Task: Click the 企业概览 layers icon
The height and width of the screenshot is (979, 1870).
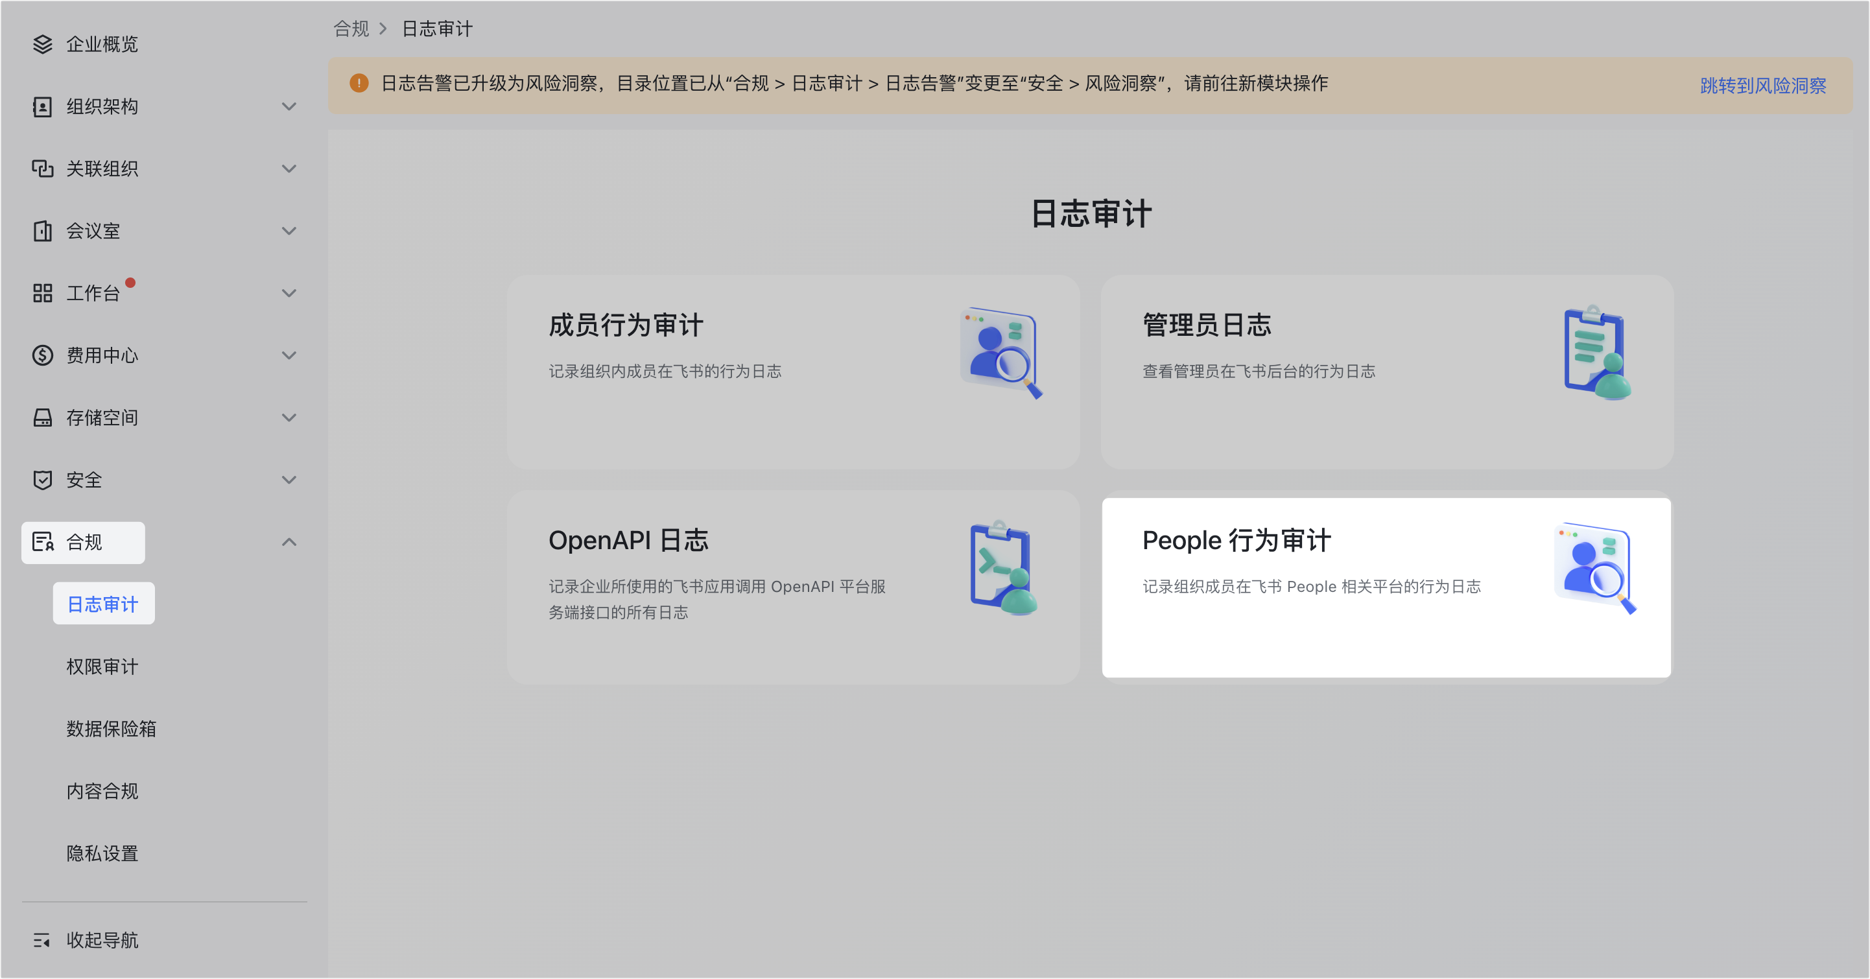Action: pos(43,44)
